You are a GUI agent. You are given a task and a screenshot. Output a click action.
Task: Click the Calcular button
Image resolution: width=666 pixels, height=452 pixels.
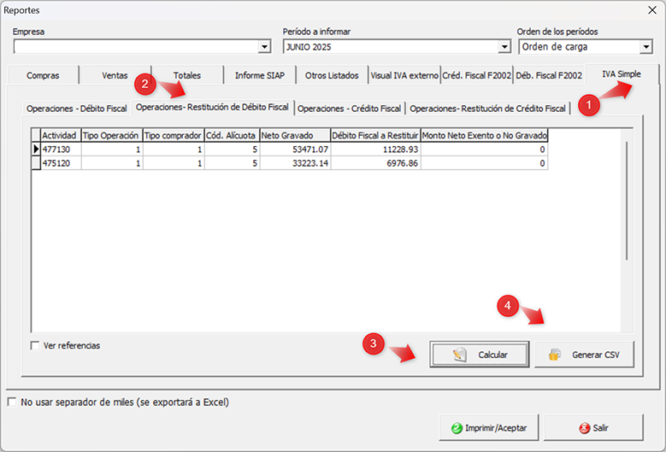pyautogui.click(x=480, y=355)
